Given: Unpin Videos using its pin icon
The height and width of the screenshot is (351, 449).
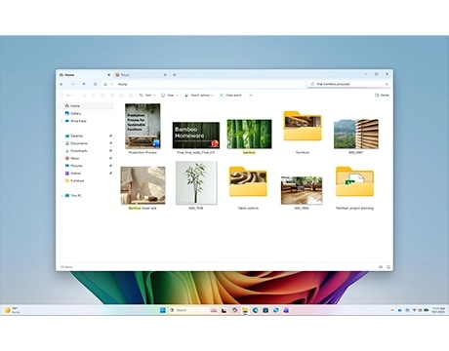Looking at the screenshot, I should click(x=110, y=174).
